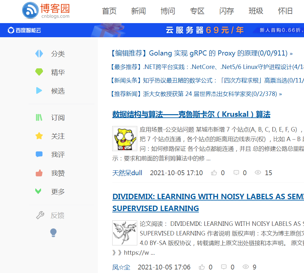Click the eye icon showing 15 views

(x=258, y=173)
